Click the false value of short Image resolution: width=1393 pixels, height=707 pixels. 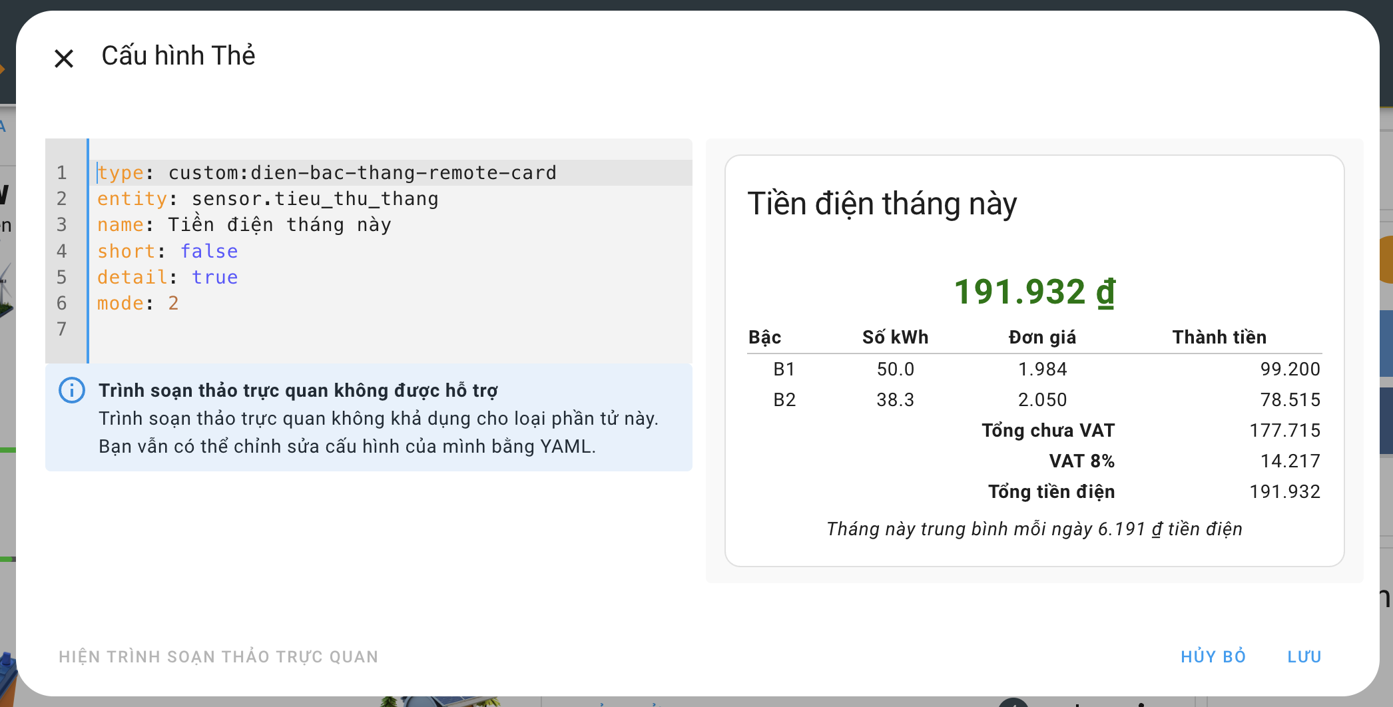[209, 251]
